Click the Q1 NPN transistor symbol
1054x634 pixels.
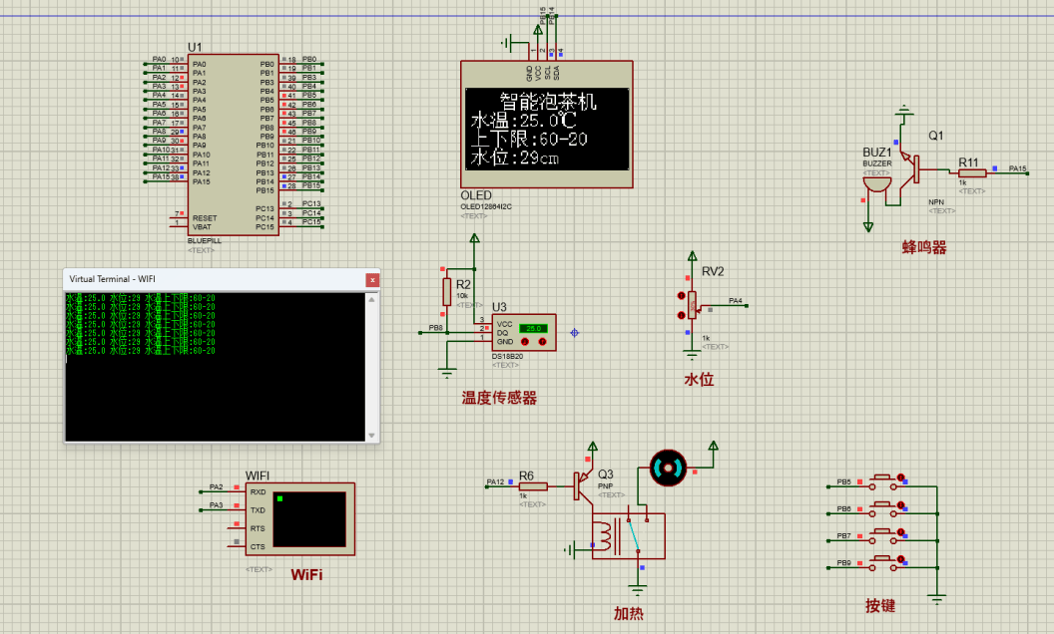coord(913,167)
